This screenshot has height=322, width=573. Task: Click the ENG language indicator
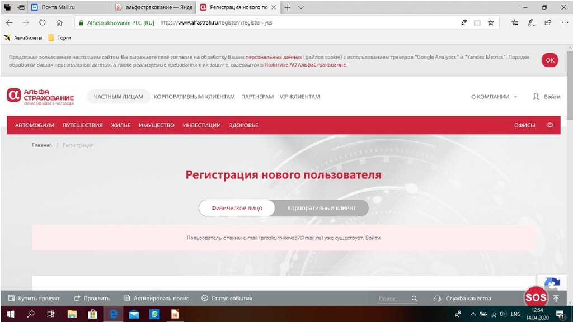pyautogui.click(x=515, y=314)
